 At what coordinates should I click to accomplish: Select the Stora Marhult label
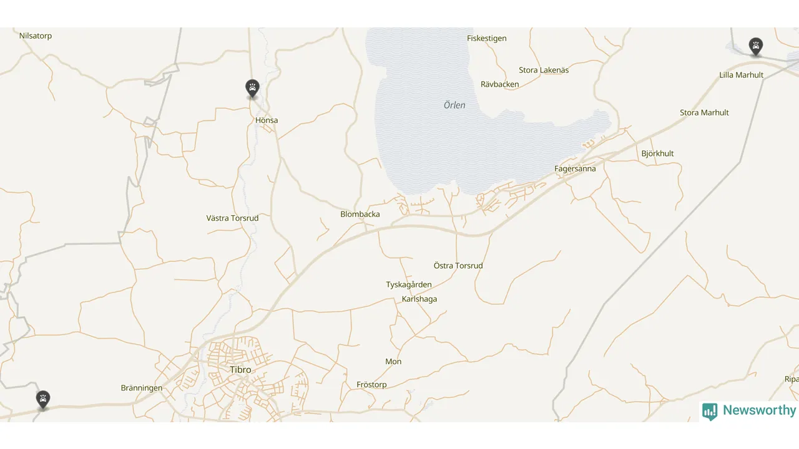704,113
